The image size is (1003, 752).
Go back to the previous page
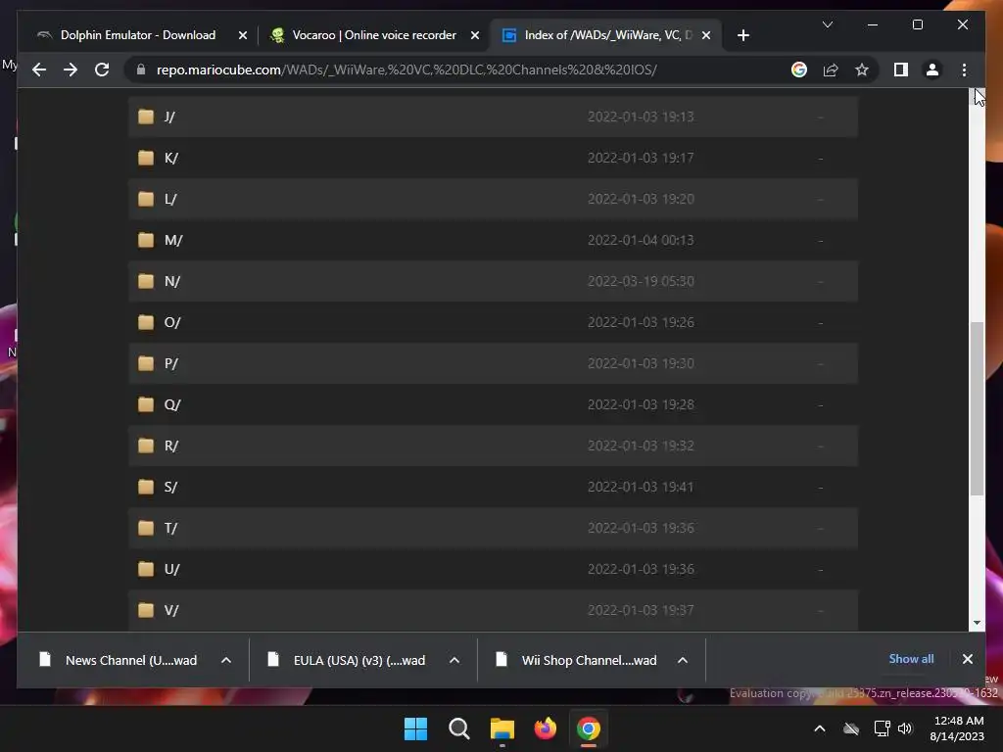point(39,70)
